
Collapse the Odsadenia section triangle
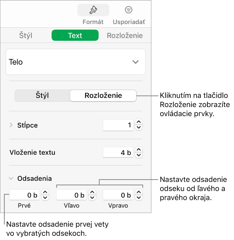(x=11, y=178)
